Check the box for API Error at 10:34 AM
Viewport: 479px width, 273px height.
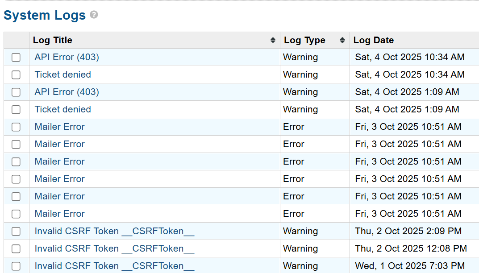point(16,57)
